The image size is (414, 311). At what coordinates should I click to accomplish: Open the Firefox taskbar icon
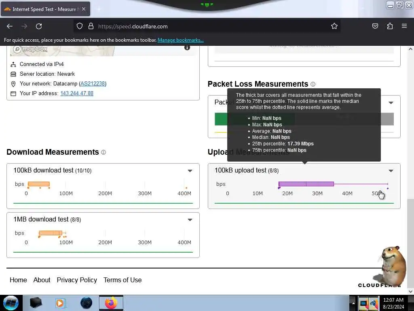(111, 303)
